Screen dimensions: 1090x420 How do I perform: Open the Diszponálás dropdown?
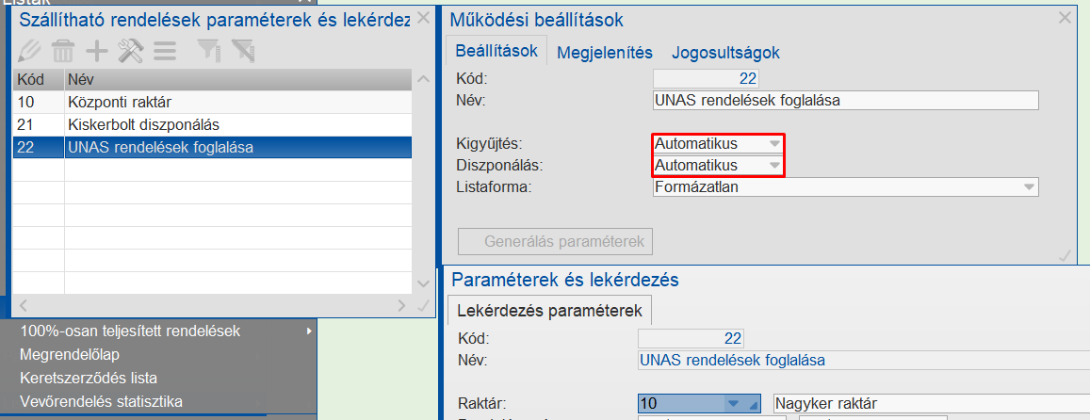tap(773, 166)
